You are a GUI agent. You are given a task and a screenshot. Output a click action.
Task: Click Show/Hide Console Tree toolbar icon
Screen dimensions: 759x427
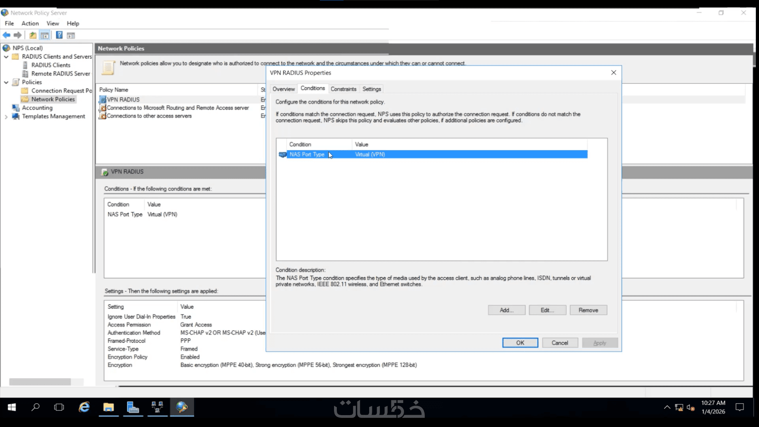(x=45, y=35)
